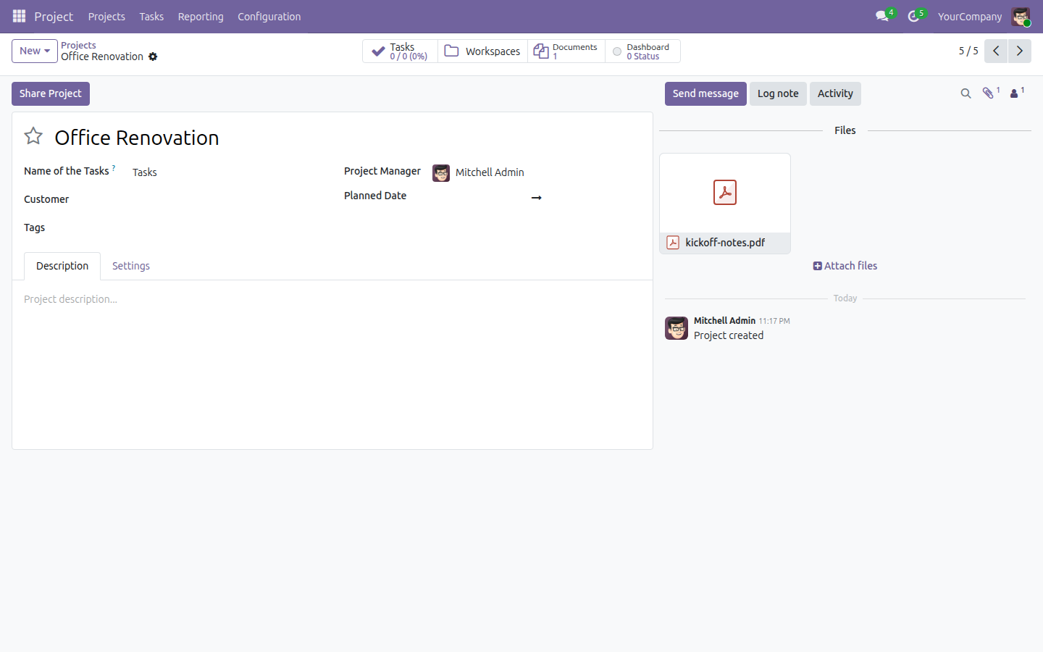Open the Workspaces stat button
This screenshot has height=652, width=1043.
(x=483, y=51)
